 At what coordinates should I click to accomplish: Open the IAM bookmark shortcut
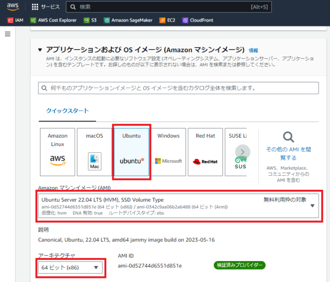point(16,20)
